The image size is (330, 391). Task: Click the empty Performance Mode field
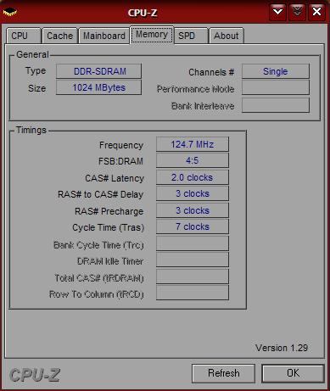tap(276, 87)
